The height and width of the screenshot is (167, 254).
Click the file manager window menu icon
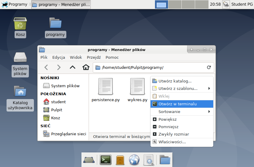click(42, 50)
